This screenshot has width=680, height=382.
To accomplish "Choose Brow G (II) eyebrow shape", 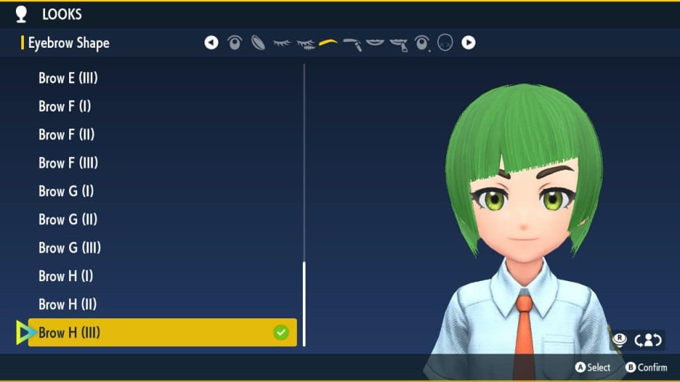I will coord(68,220).
